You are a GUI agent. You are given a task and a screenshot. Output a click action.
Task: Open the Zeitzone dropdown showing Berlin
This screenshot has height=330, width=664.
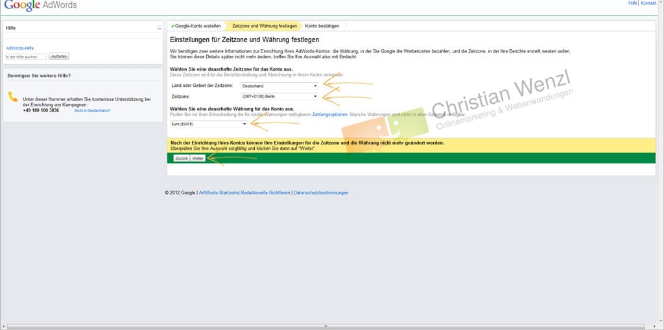(x=279, y=96)
